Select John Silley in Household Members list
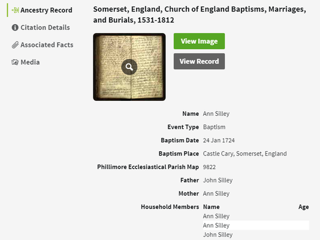The width and height of the screenshot is (320, 240). pos(218,235)
